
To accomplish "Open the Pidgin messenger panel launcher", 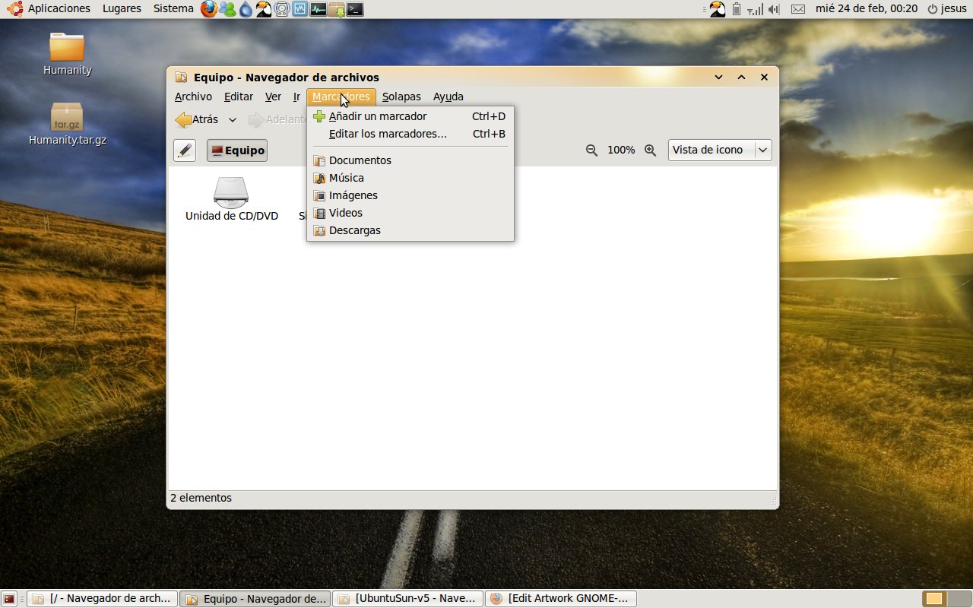I will tap(227, 9).
